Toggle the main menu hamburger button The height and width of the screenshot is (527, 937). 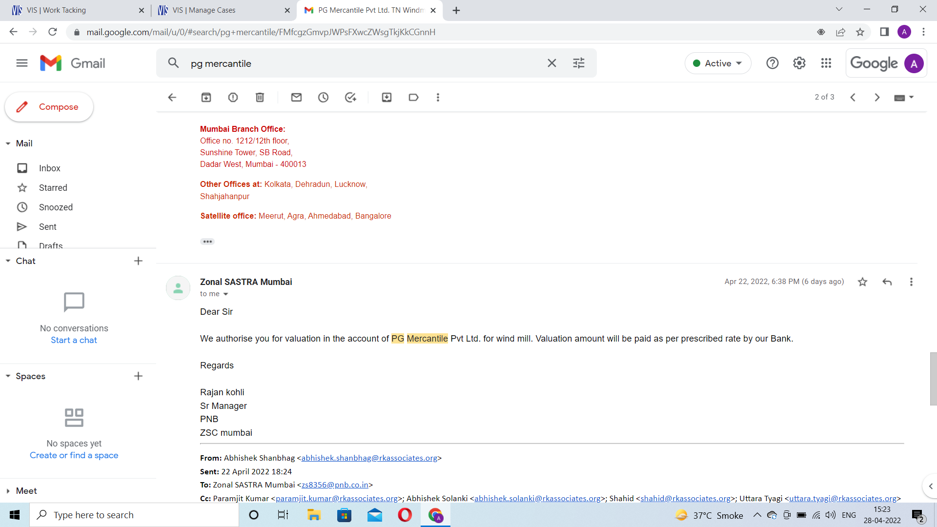pos(21,63)
